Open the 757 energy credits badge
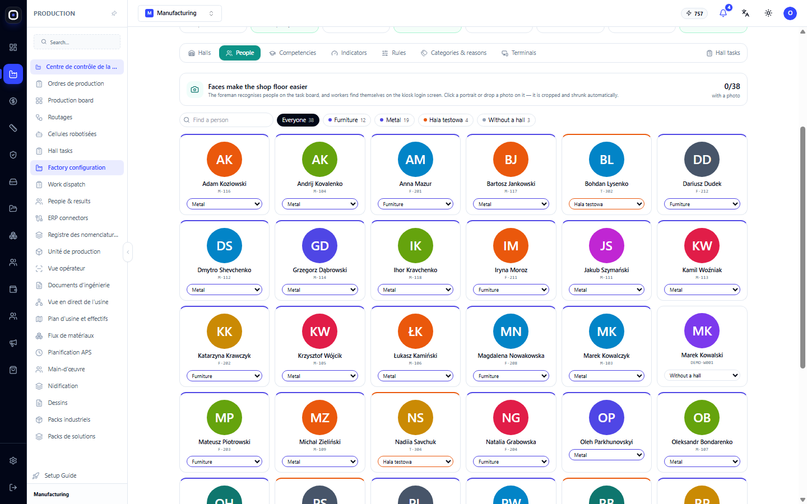The image size is (807, 504). pos(694,13)
